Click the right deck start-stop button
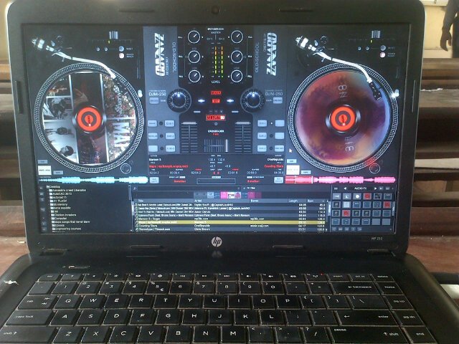The width and height of the screenshot is (459, 344). (293, 170)
